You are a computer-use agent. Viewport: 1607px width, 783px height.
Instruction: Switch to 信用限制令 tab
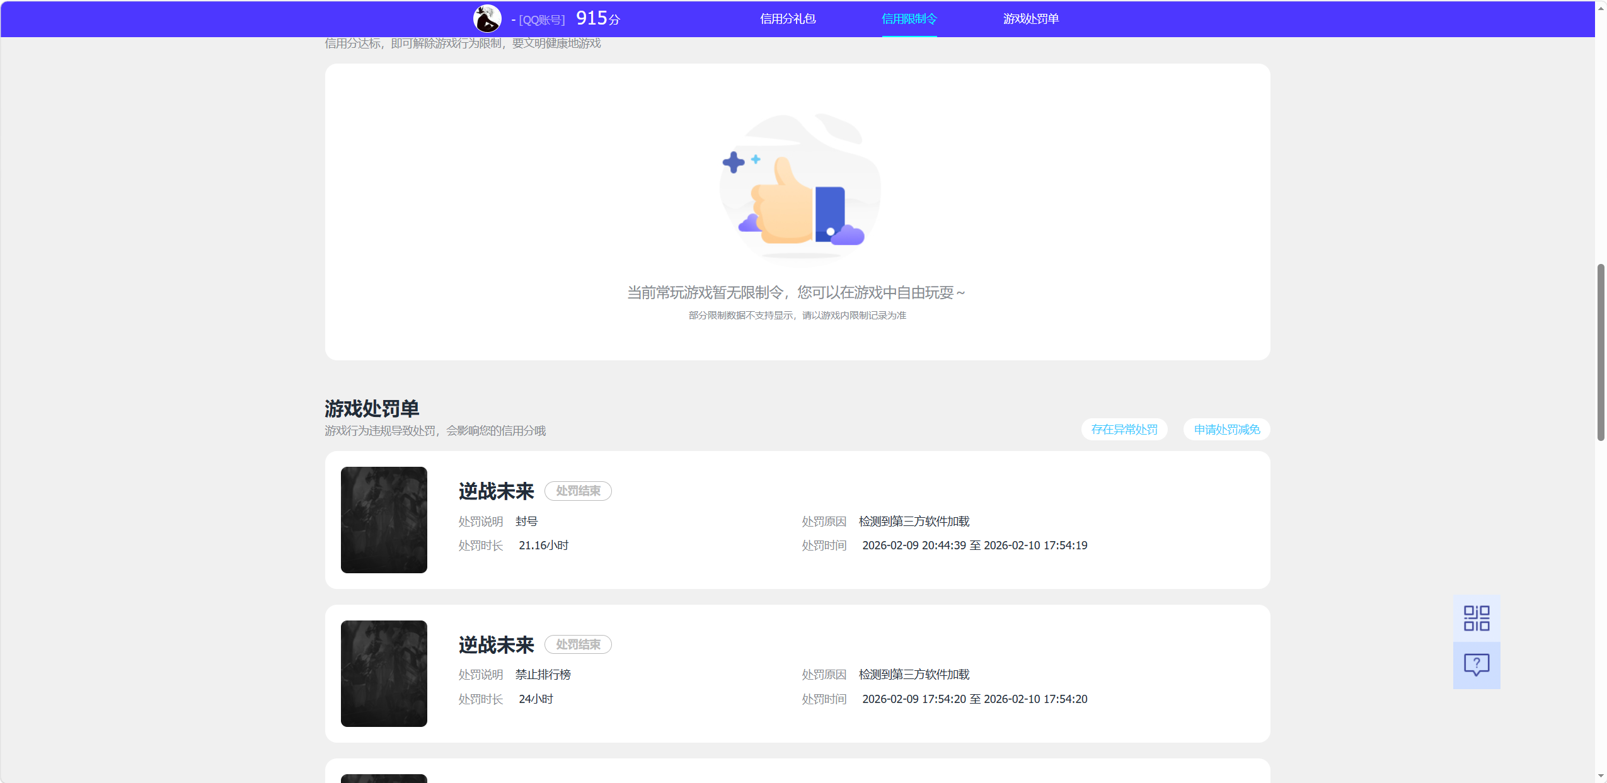coord(909,19)
